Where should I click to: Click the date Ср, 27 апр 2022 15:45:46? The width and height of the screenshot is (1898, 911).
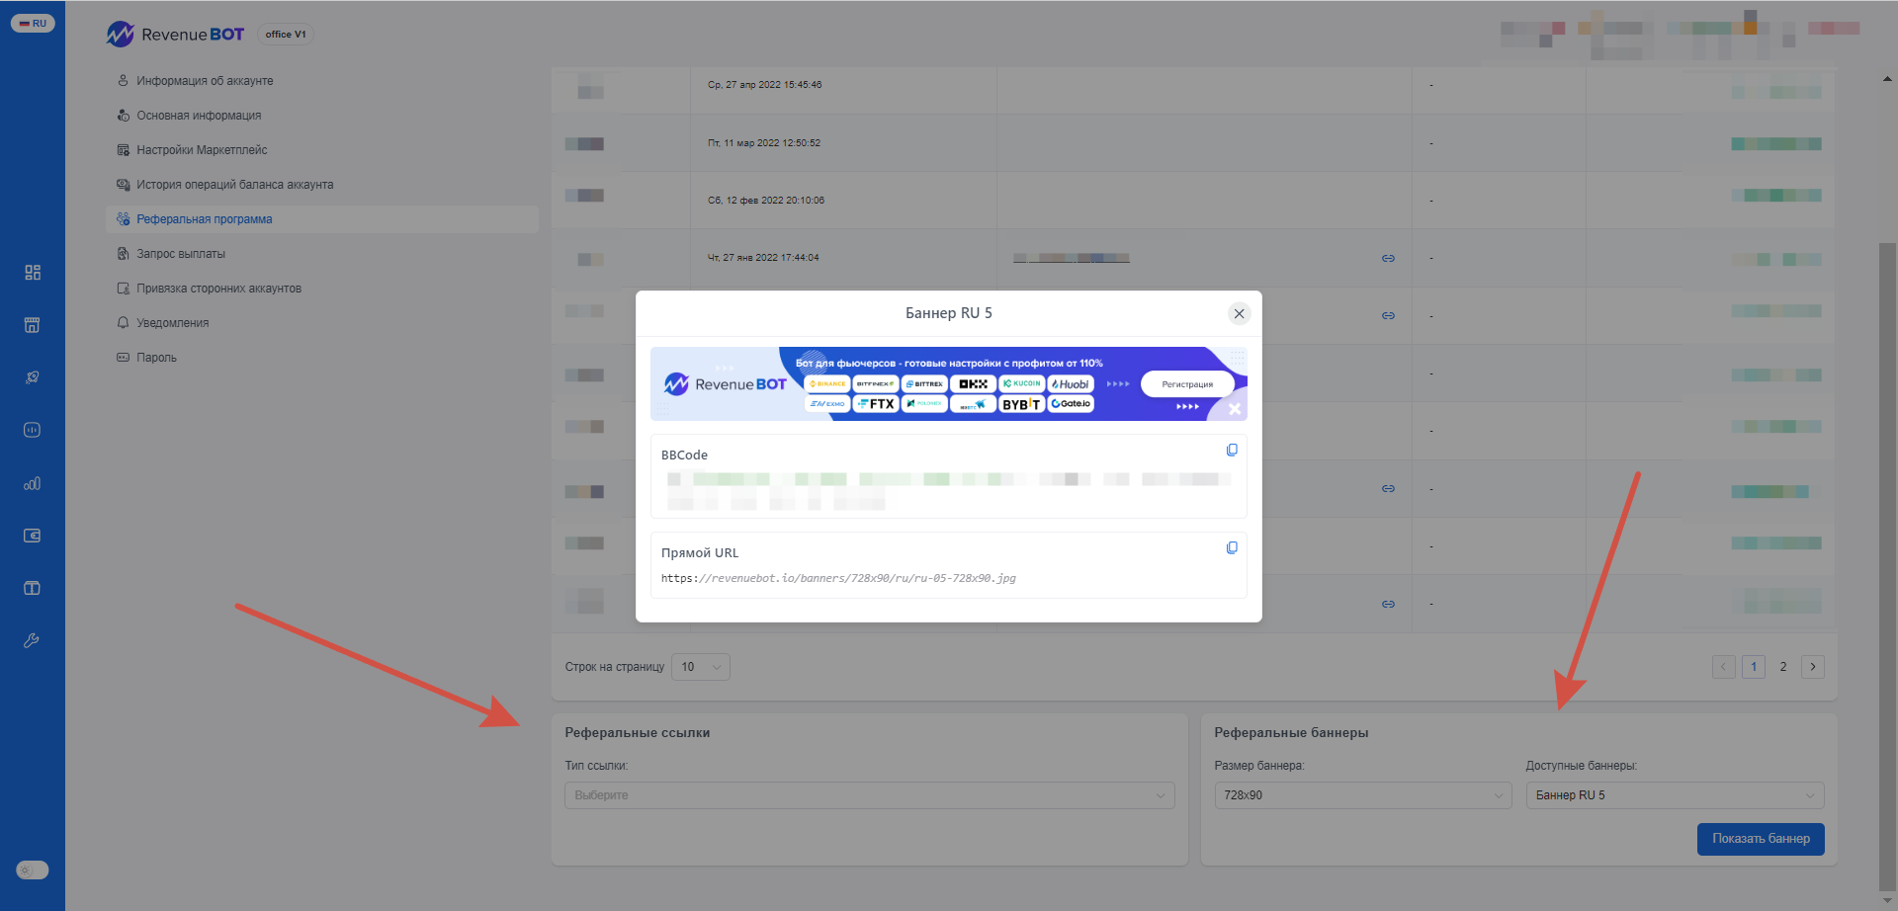click(x=765, y=85)
